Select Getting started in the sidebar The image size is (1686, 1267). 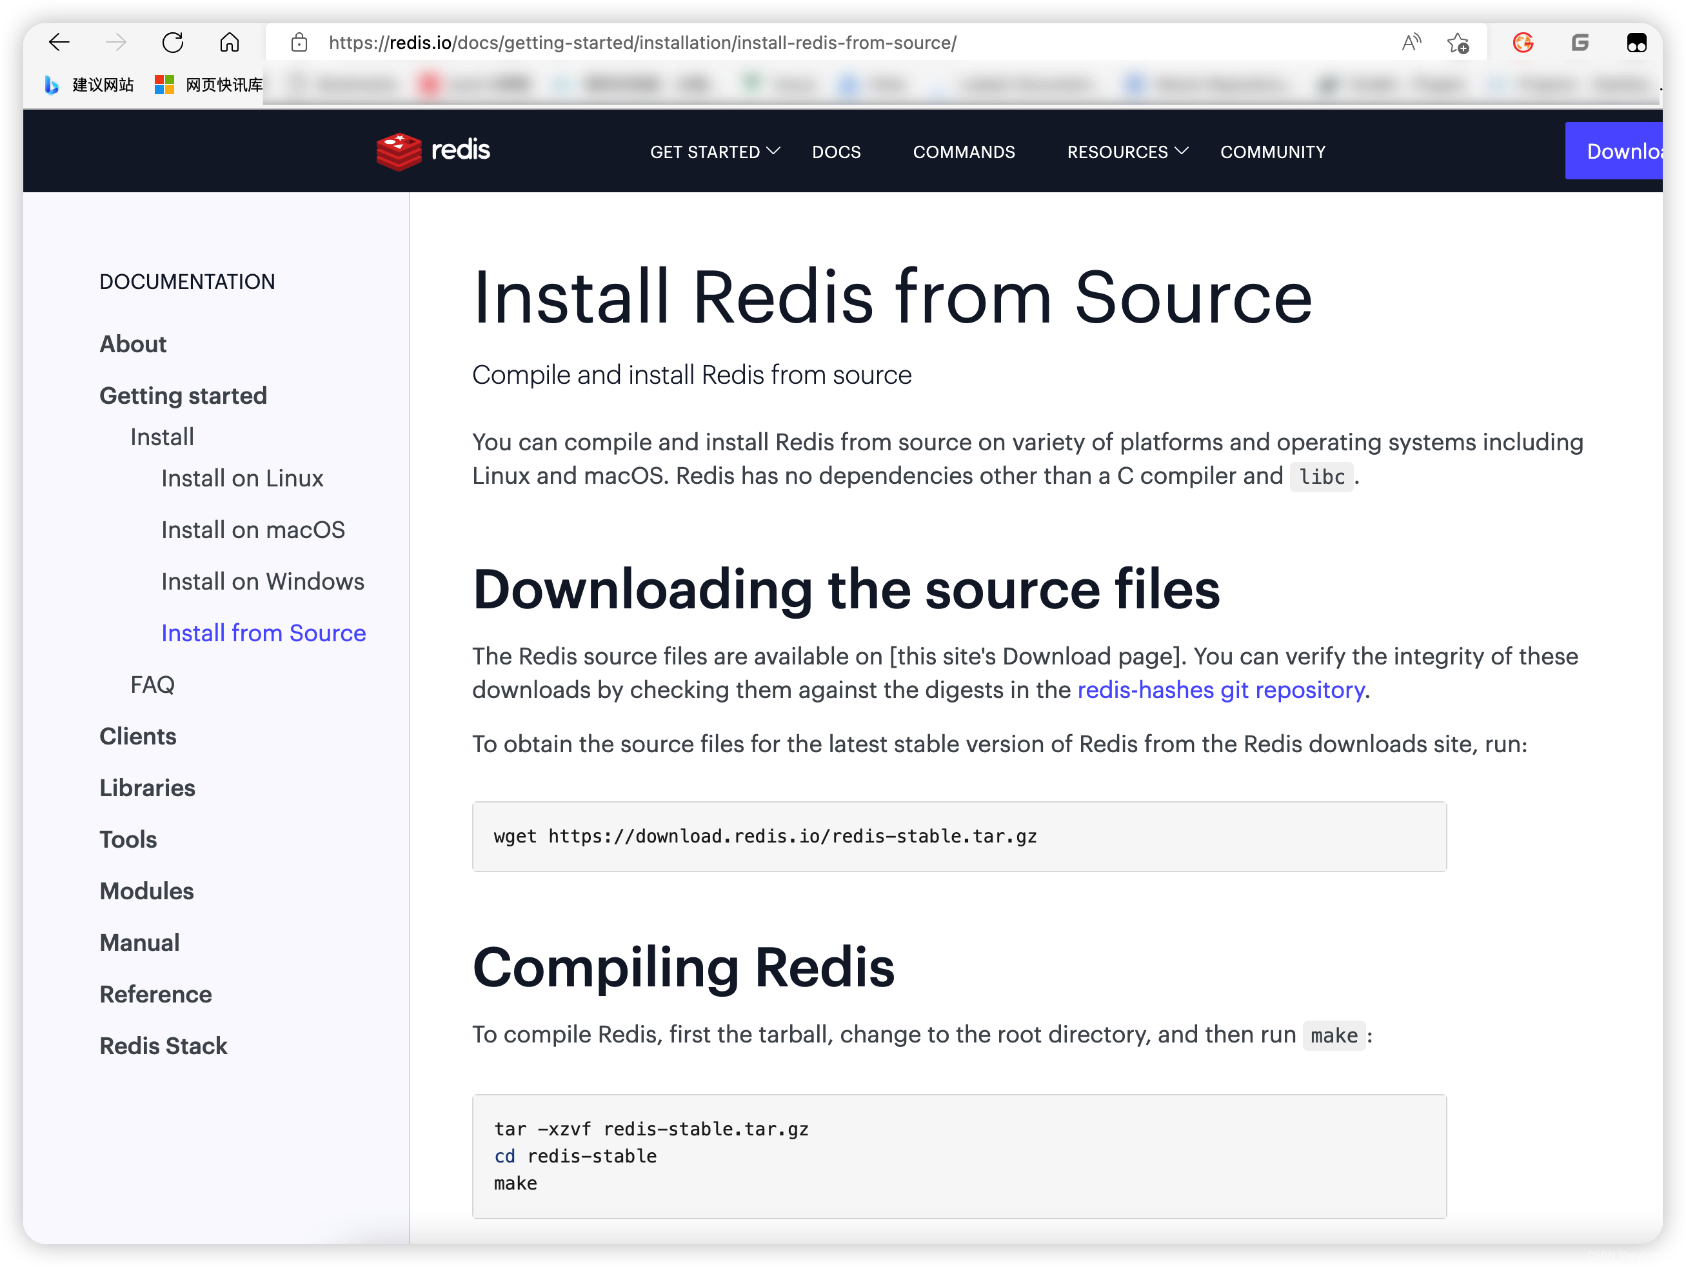(x=183, y=395)
